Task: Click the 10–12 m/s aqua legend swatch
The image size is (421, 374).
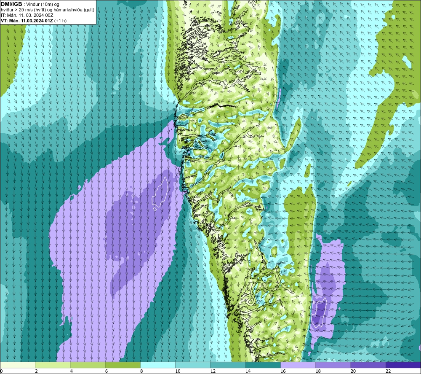Action: (x=193, y=365)
